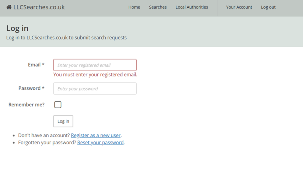The image size is (303, 174).
Task: Click the 'You must enter your registered email.' error
Action: click(95, 75)
